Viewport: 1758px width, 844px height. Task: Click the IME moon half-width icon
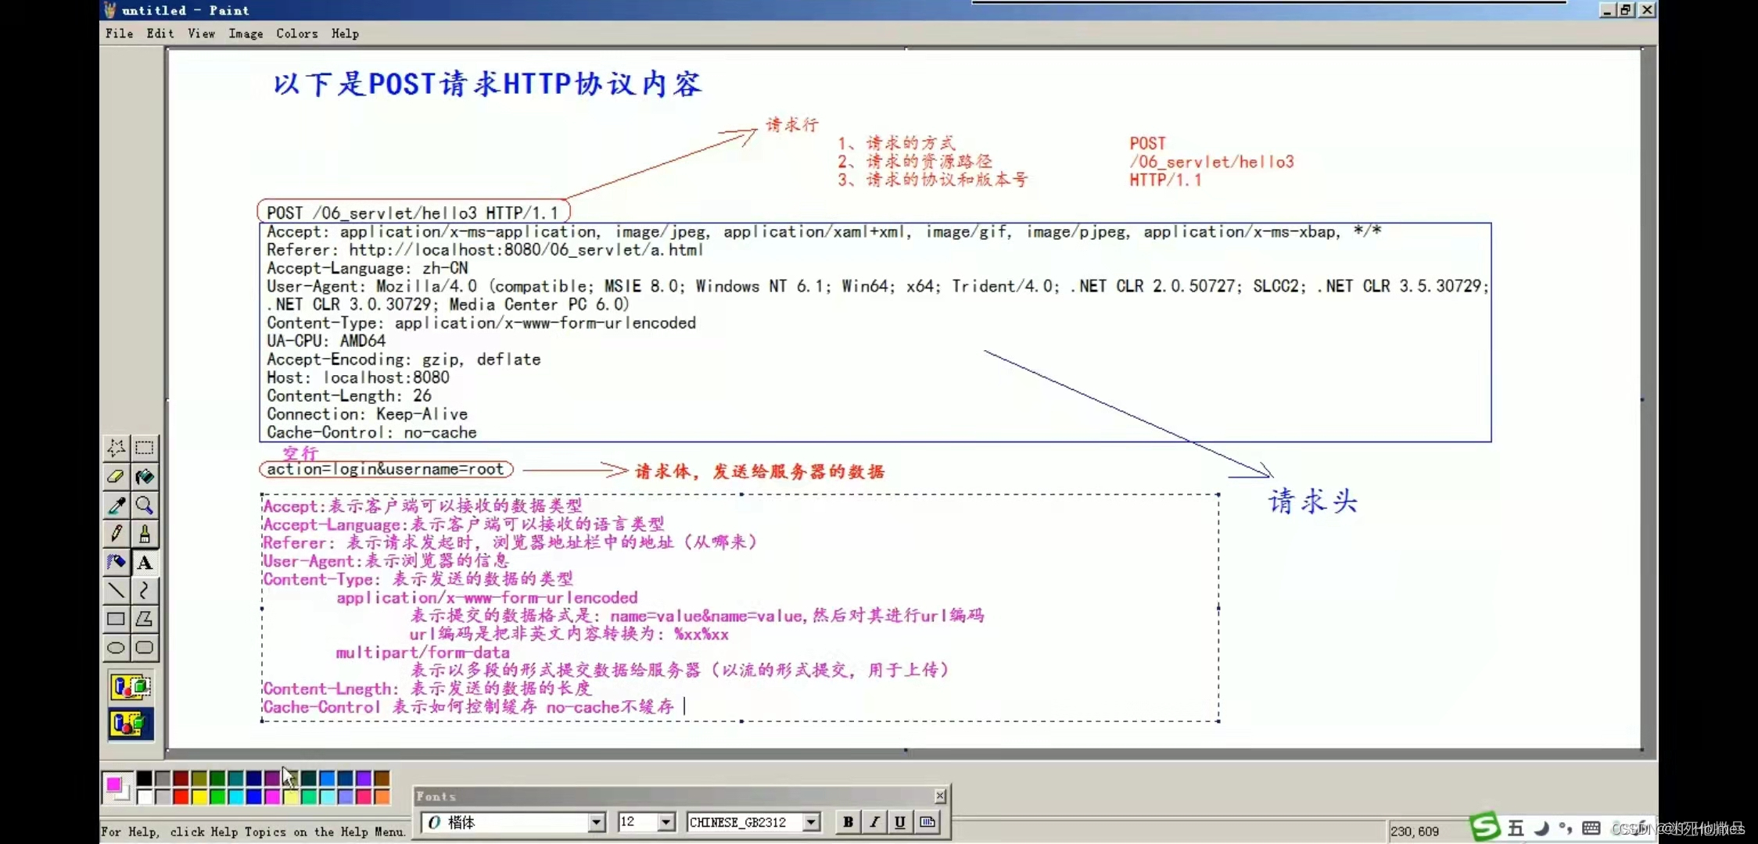coord(1541,828)
